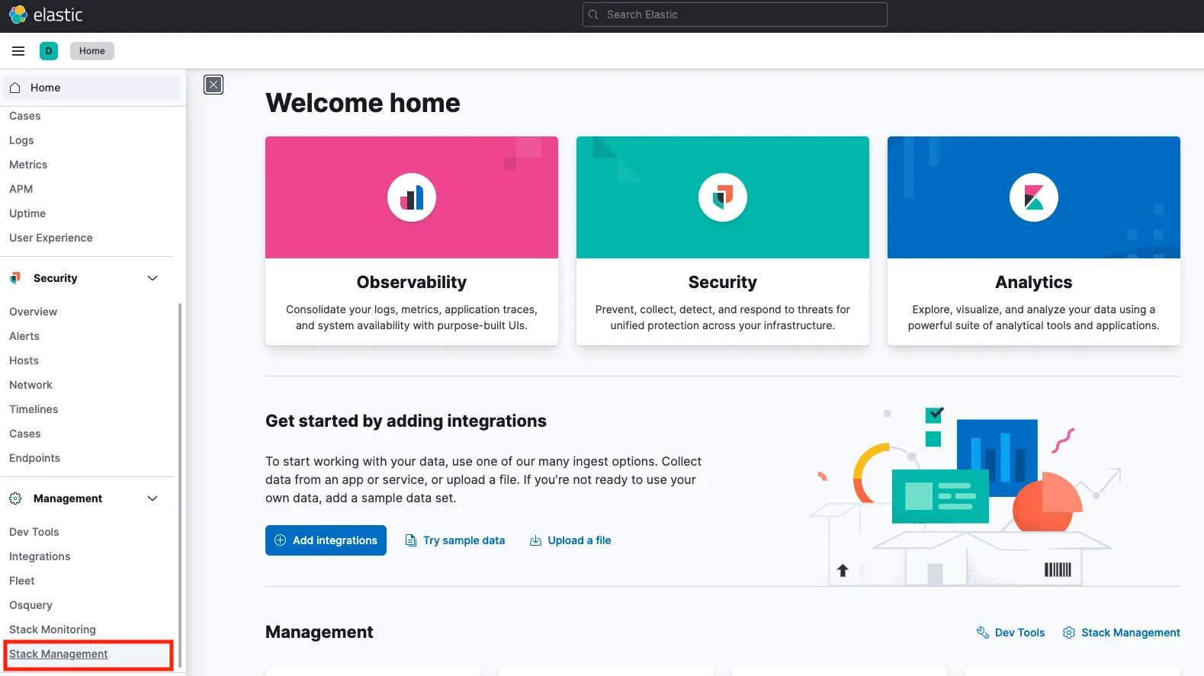
Task: Close the side navigation dock button
Action: (x=214, y=85)
